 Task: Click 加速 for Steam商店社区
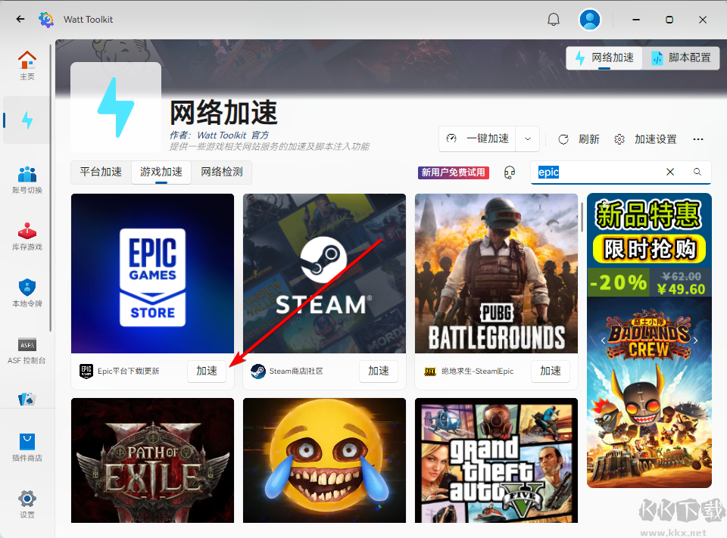pyautogui.click(x=379, y=371)
